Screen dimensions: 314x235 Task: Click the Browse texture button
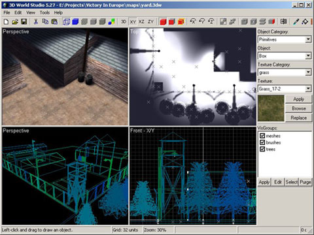[299, 108]
